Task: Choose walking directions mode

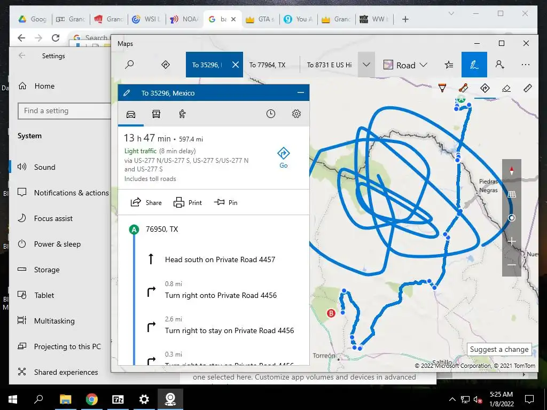Action: click(x=182, y=114)
